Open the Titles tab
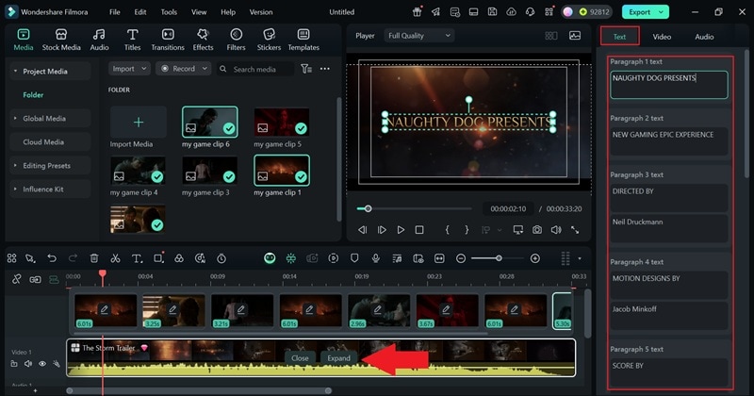 [x=132, y=40]
